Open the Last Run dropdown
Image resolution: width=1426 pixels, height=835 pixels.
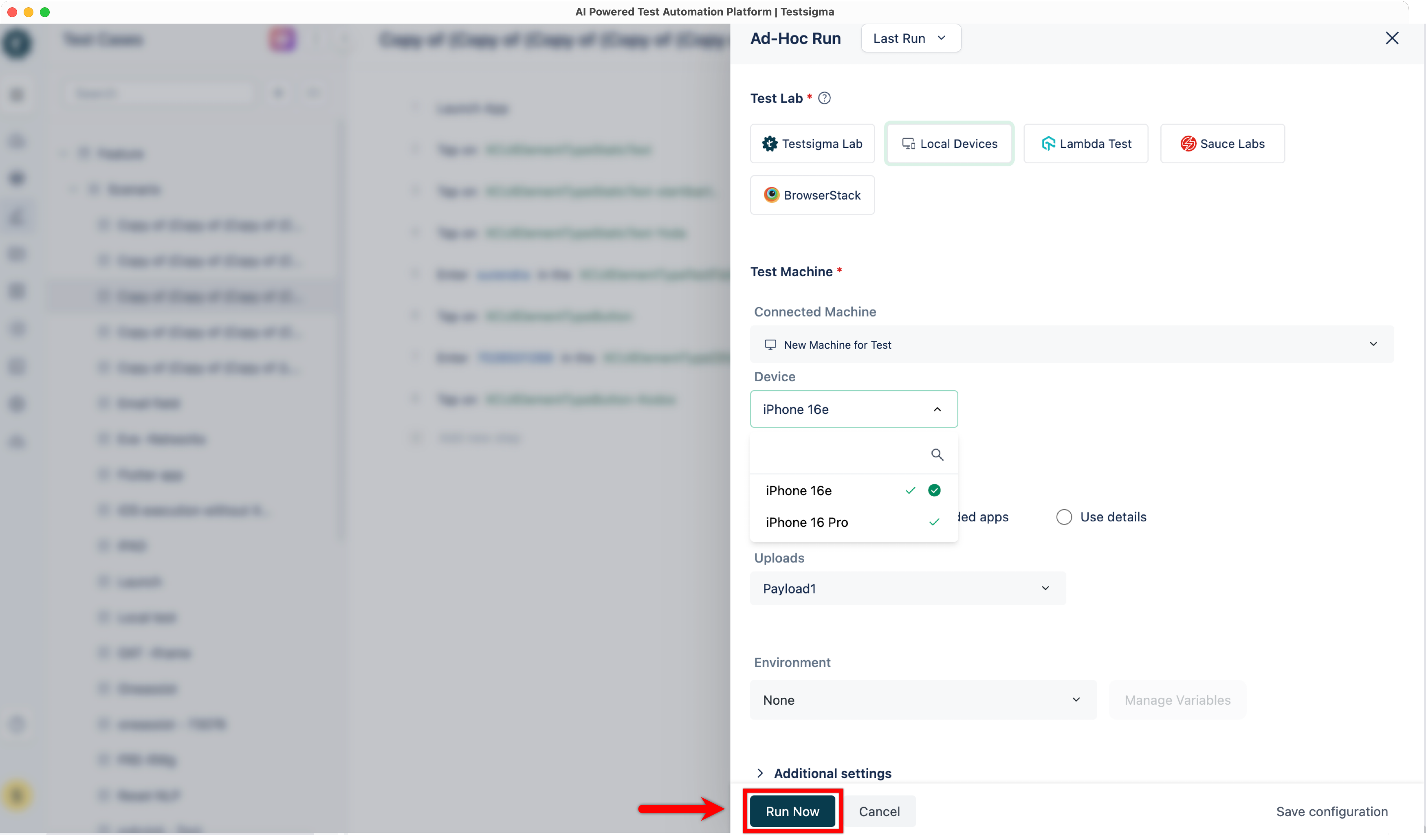(x=910, y=38)
